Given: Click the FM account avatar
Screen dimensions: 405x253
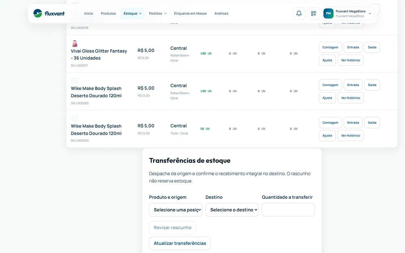Looking at the screenshot, I should pos(328,13).
